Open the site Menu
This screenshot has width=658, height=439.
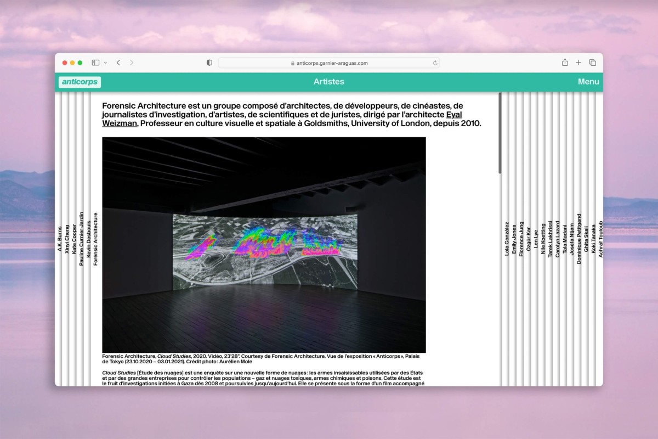coord(588,81)
